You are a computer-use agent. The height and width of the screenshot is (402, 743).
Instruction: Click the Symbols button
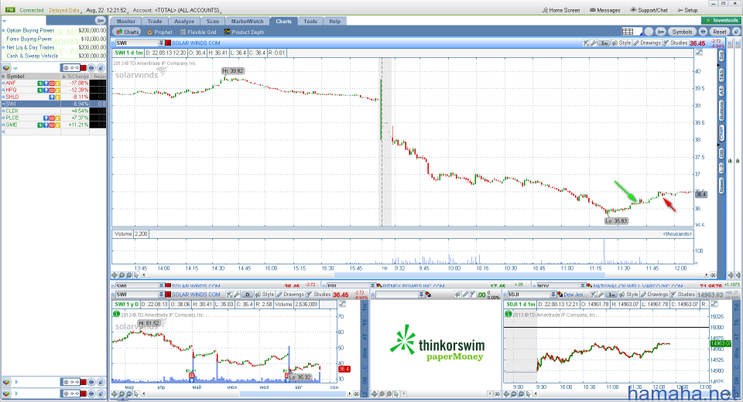[683, 31]
